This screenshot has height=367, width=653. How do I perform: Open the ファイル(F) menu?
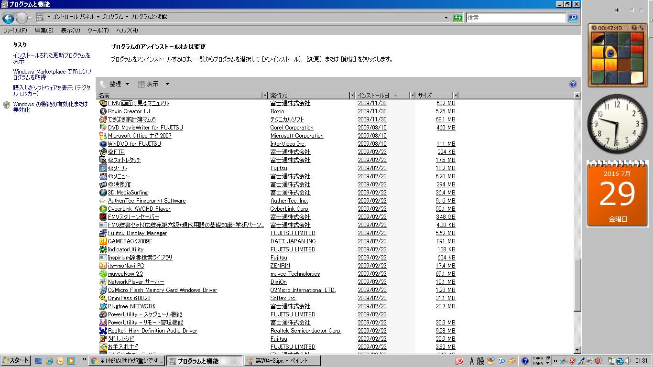[x=15, y=31]
